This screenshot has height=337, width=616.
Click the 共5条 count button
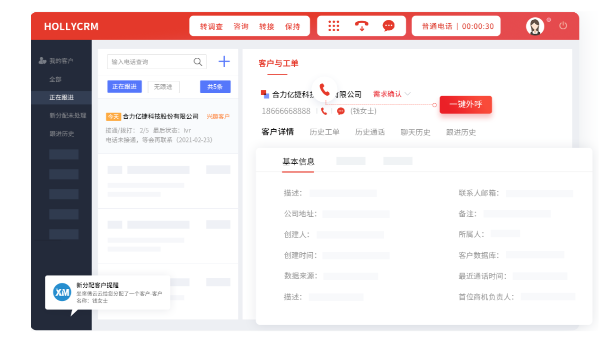(215, 87)
